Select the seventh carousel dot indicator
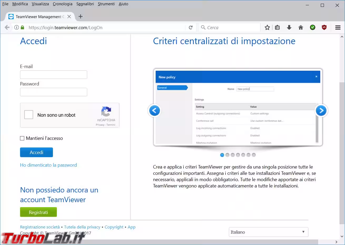345x245 pixels. tap(254, 155)
